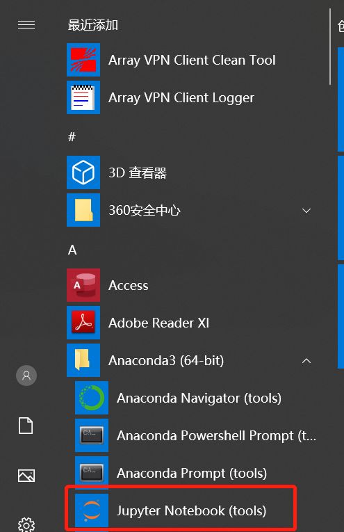Viewport: 344px width, 532px height.
Task: Collapse the Anaconda3 (64-bit) folder chevron
Action: click(306, 361)
